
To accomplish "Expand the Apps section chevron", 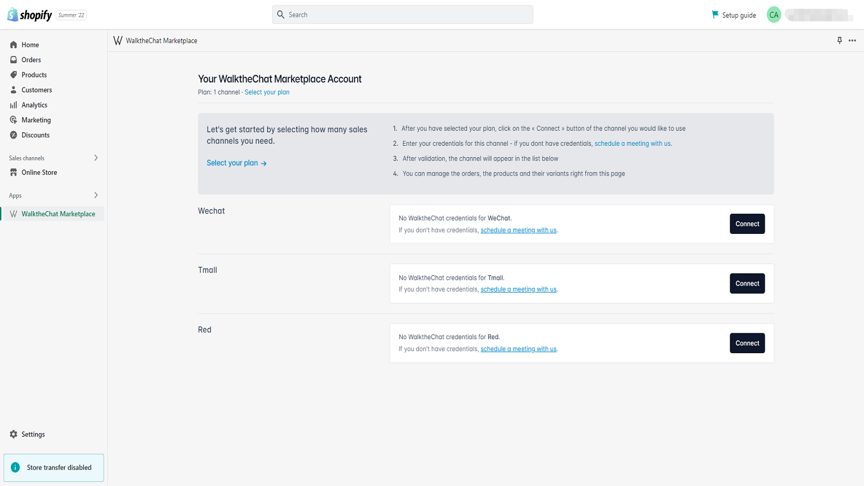I will pos(96,195).
